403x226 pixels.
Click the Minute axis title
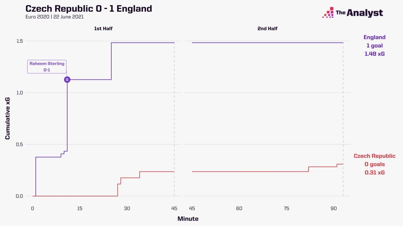click(188, 219)
